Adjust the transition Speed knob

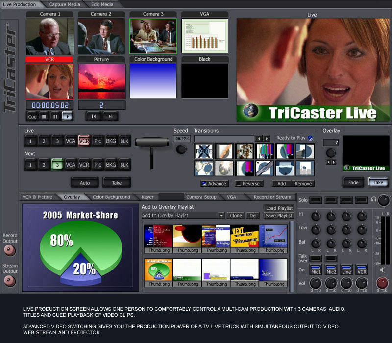[180, 148]
